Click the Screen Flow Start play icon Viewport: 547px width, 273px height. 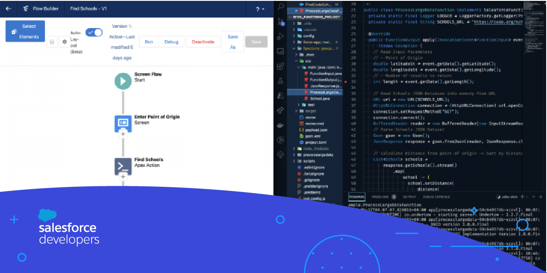point(123,81)
